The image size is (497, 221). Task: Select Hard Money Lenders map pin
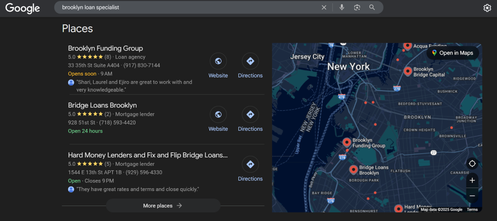click(x=398, y=209)
